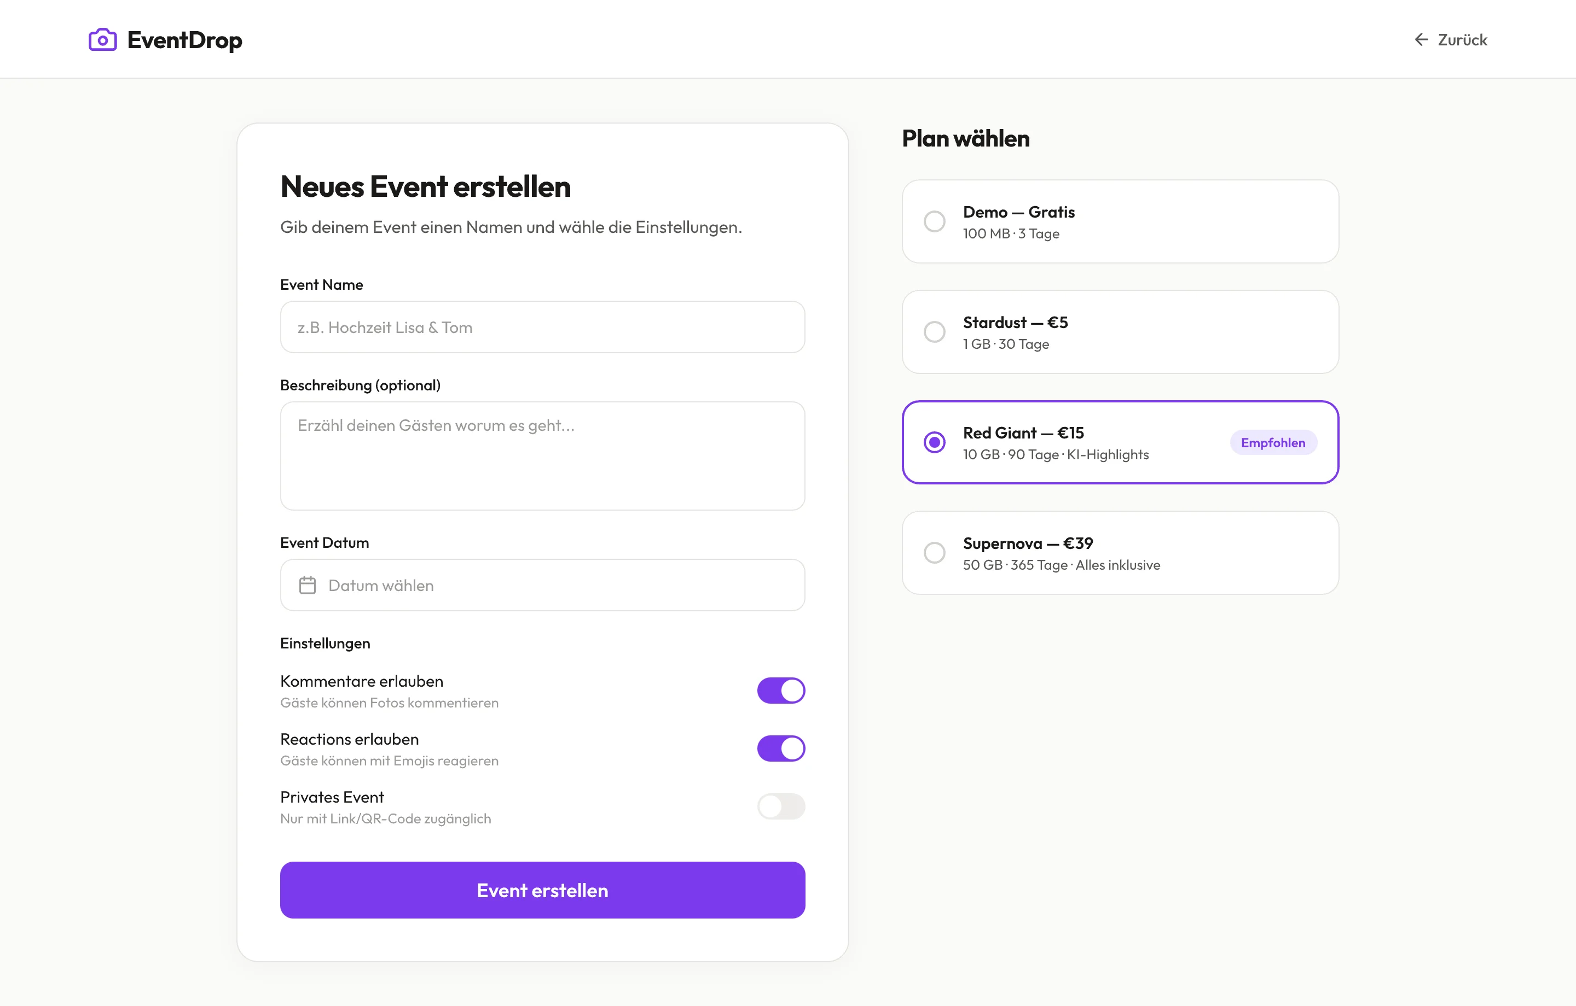Click into the Beschreibung text area
Screen dimensions: 1576x1006
pos(542,456)
